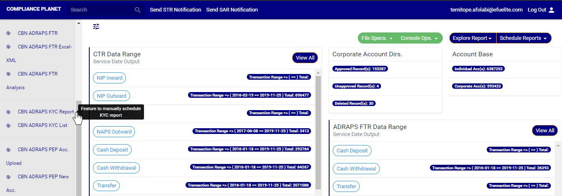Click the icon beside CBN ADRAPS PEP Acc. Upload
This screenshot has height=196, width=562.
coord(8,150)
